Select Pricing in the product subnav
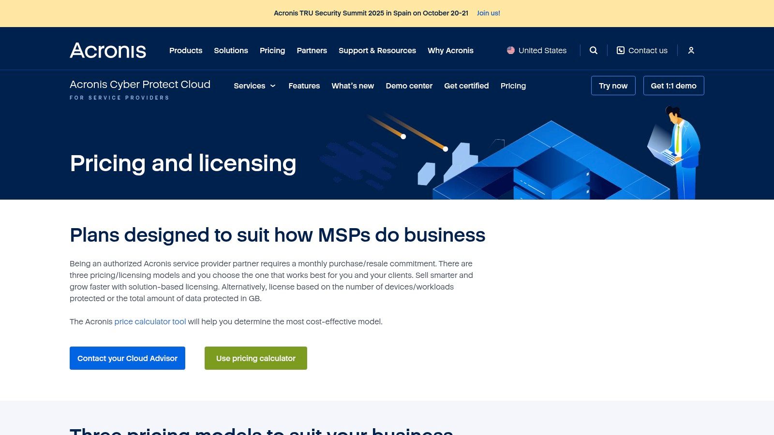The width and height of the screenshot is (774, 435). pos(513,86)
